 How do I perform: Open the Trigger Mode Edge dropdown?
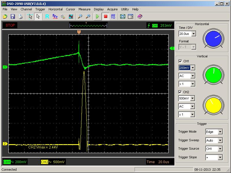(x=220, y=132)
